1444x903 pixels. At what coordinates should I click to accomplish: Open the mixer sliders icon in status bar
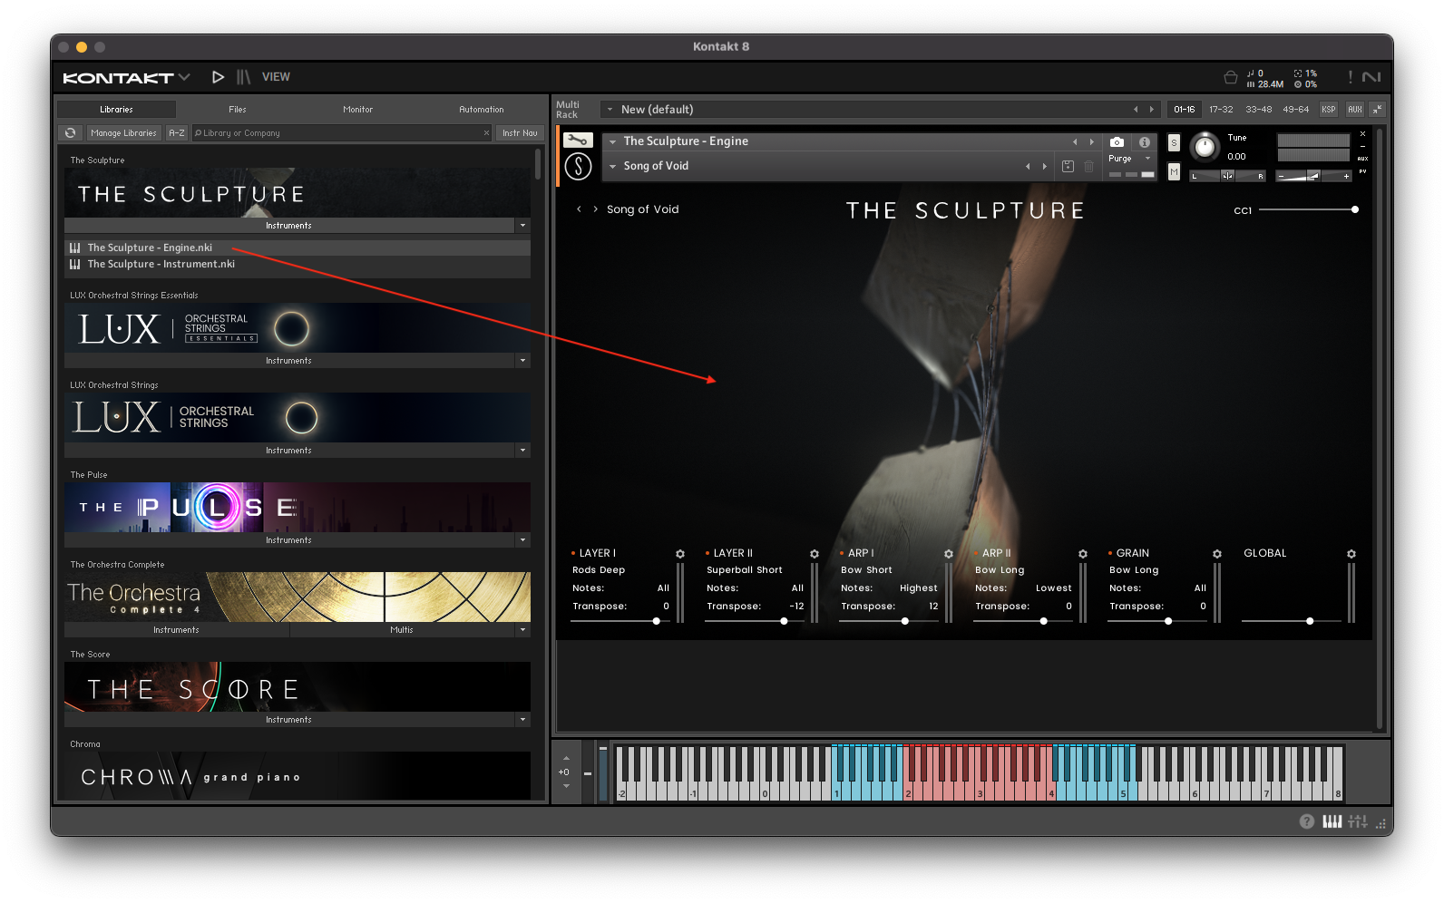pyautogui.click(x=1358, y=821)
